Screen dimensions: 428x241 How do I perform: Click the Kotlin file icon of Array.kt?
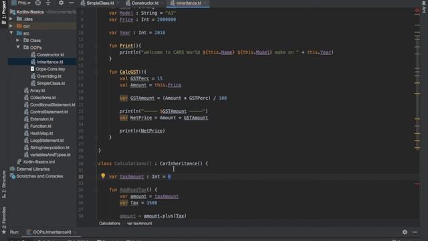pos(26,90)
